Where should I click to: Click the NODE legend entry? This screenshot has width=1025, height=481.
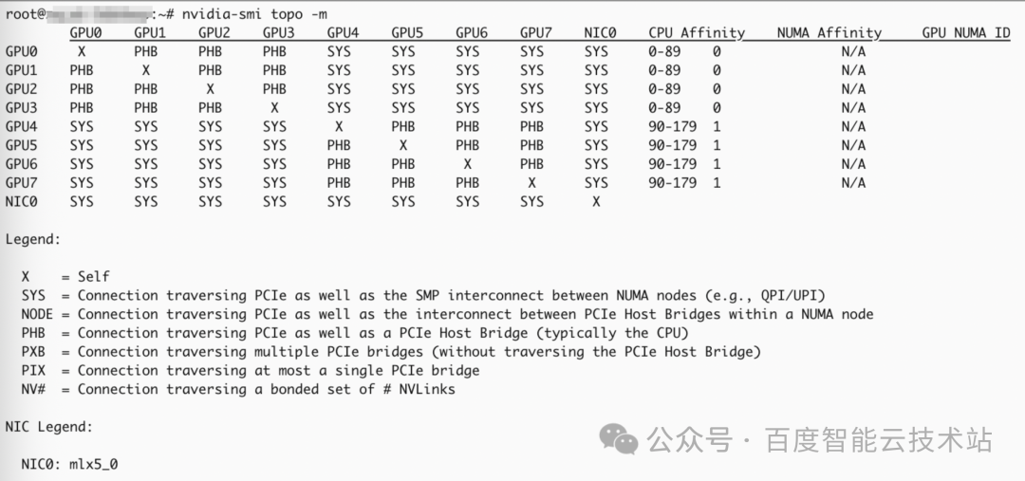pyautogui.click(x=447, y=314)
